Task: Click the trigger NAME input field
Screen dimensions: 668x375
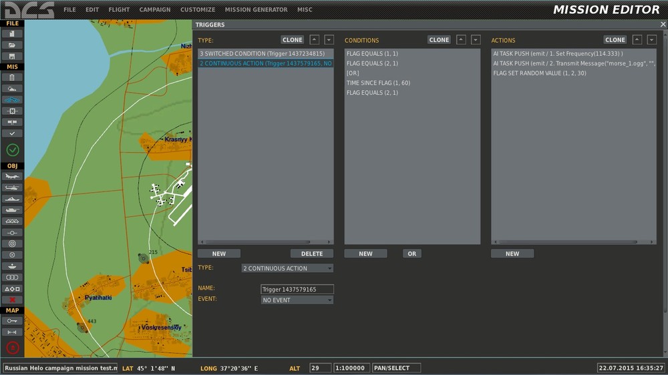Action: (297, 290)
